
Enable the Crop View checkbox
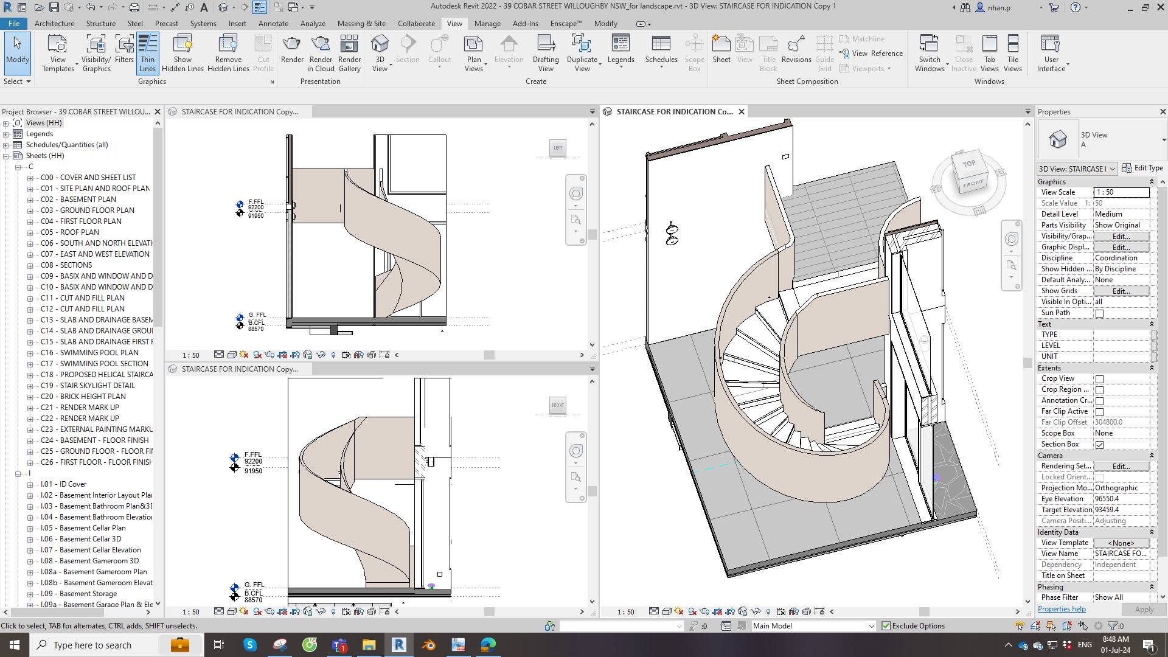coord(1099,379)
